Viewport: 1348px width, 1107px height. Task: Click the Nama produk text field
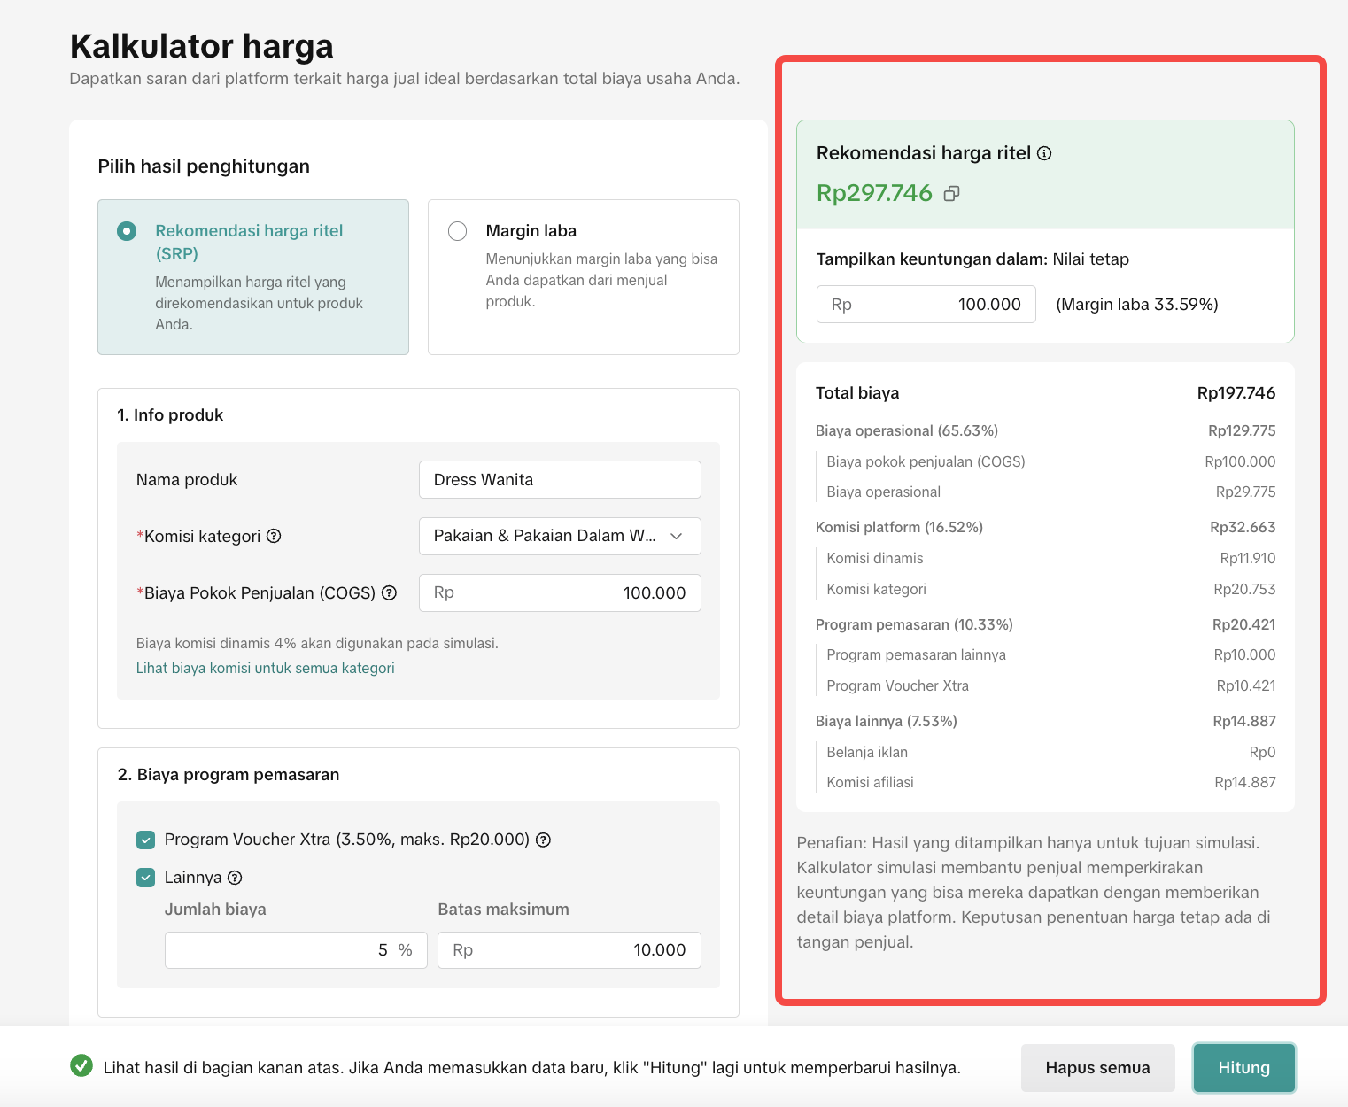click(559, 479)
